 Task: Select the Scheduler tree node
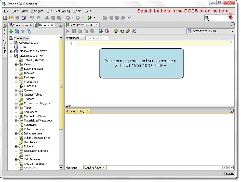pos(30,168)
